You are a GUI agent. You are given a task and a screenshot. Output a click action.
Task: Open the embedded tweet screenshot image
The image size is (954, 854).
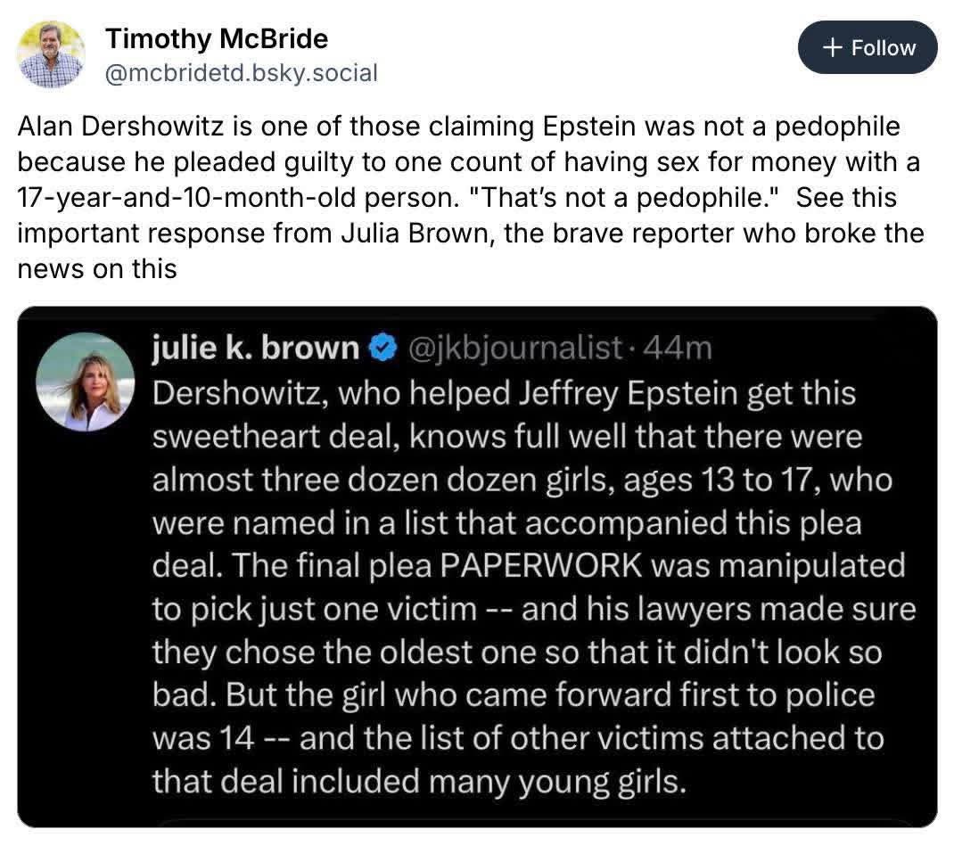click(x=477, y=566)
